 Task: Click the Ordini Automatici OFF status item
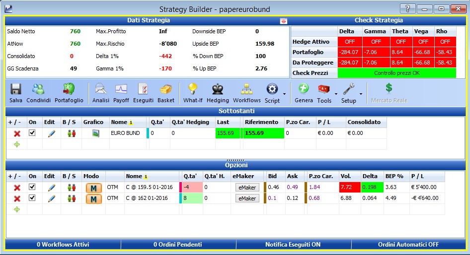pyautogui.click(x=408, y=245)
